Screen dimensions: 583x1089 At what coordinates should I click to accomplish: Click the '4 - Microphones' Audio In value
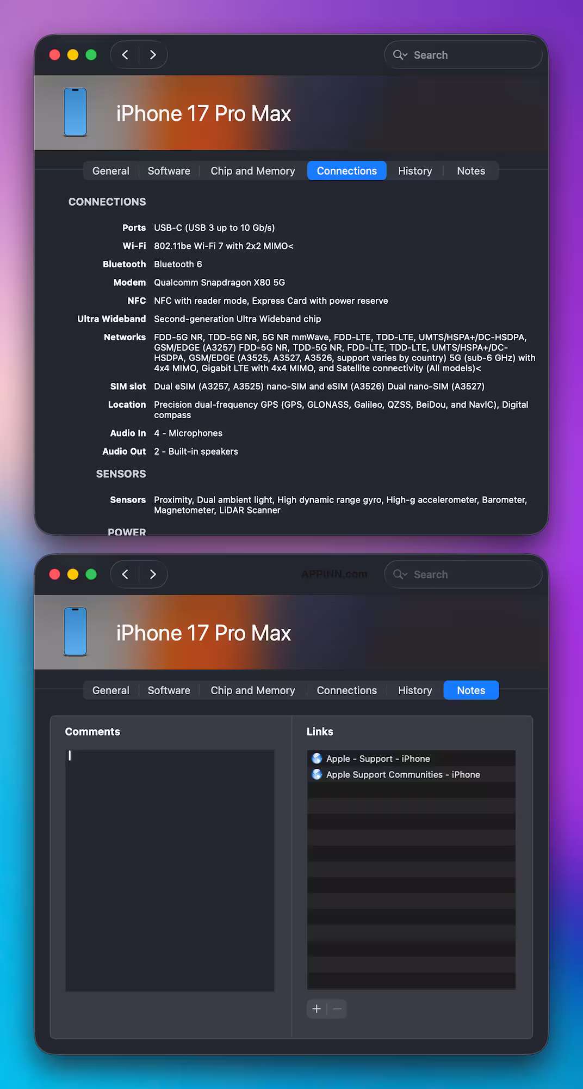tap(188, 433)
